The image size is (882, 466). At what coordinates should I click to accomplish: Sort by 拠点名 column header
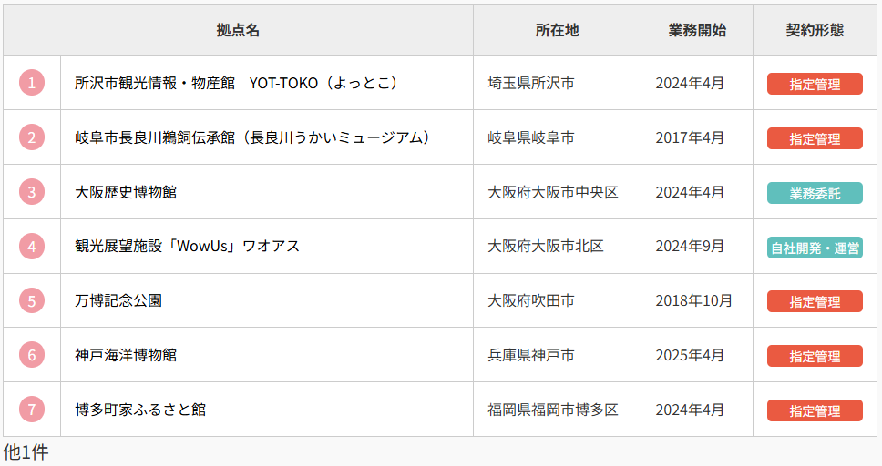pyautogui.click(x=238, y=30)
